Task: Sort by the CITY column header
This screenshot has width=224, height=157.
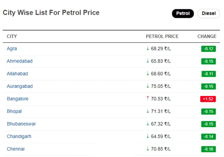Action: coord(12,36)
